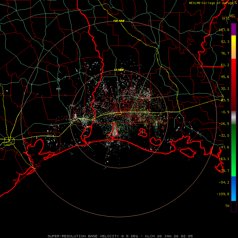Viewport: 238px width, 238px height.
Task: Click the VEL legend title
Action: tap(232, 16)
